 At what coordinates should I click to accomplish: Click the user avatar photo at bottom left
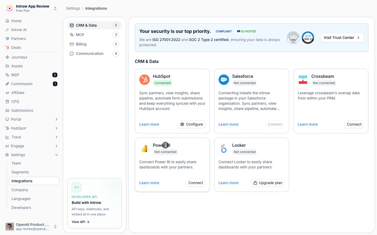[x=10, y=227]
